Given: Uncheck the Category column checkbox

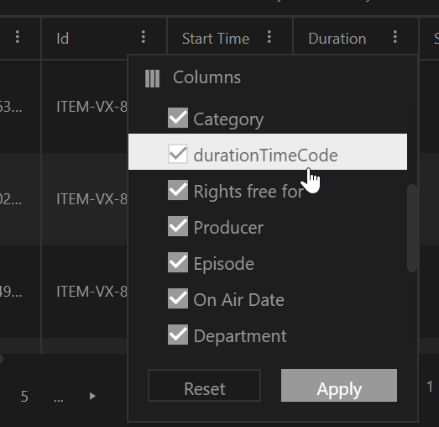Looking at the screenshot, I should point(178,118).
